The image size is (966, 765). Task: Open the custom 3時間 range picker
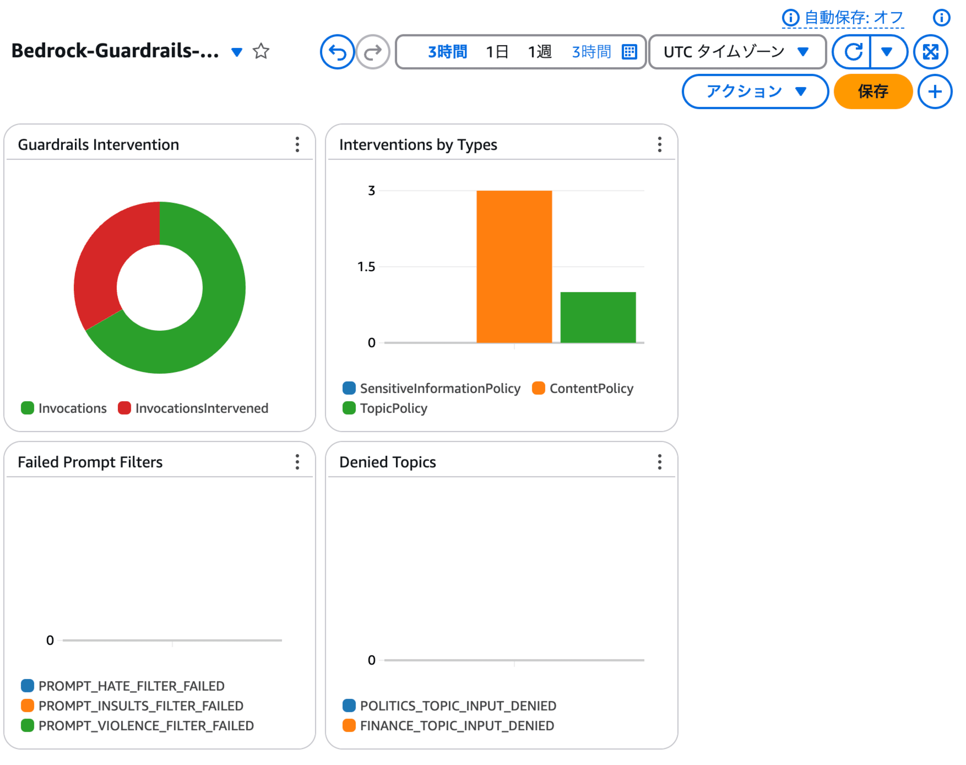click(591, 52)
